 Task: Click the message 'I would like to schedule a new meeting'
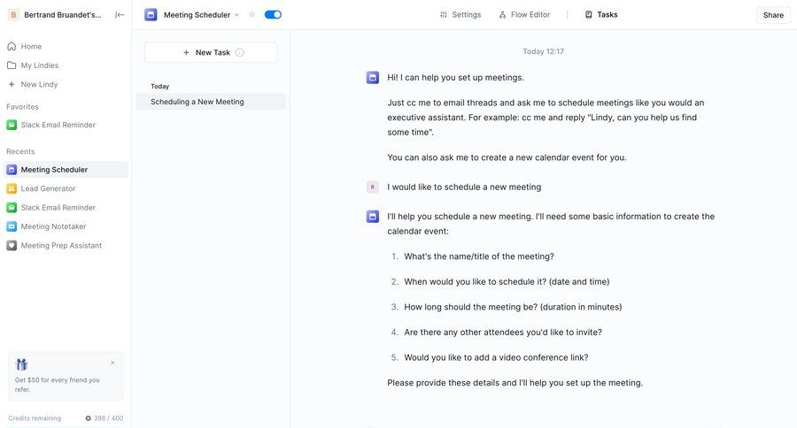pos(464,187)
